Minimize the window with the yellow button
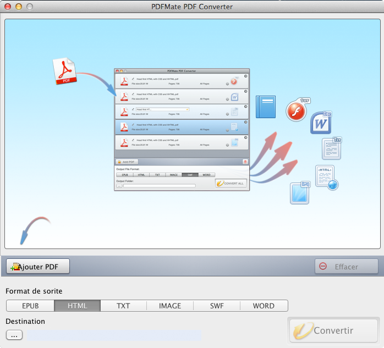The image size is (384, 348). click(19, 7)
